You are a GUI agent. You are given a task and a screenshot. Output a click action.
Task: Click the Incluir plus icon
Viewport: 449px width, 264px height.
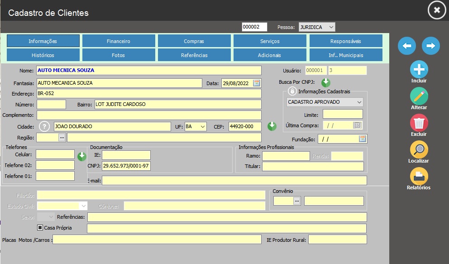click(x=419, y=70)
